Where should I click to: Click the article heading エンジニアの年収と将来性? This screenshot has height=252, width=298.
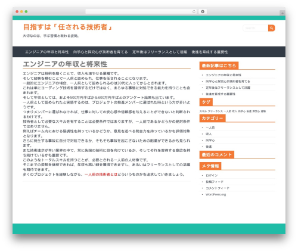coord(65,64)
